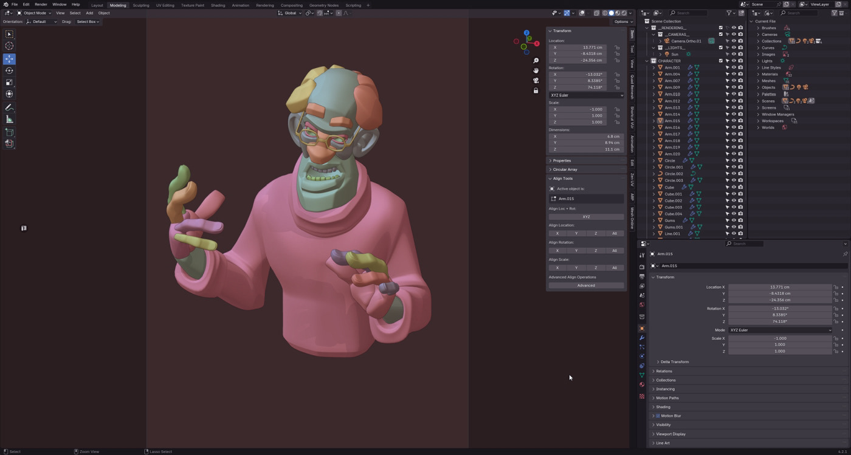Click the Advanced align operations button
Screen dimensions: 851x455
click(586, 286)
